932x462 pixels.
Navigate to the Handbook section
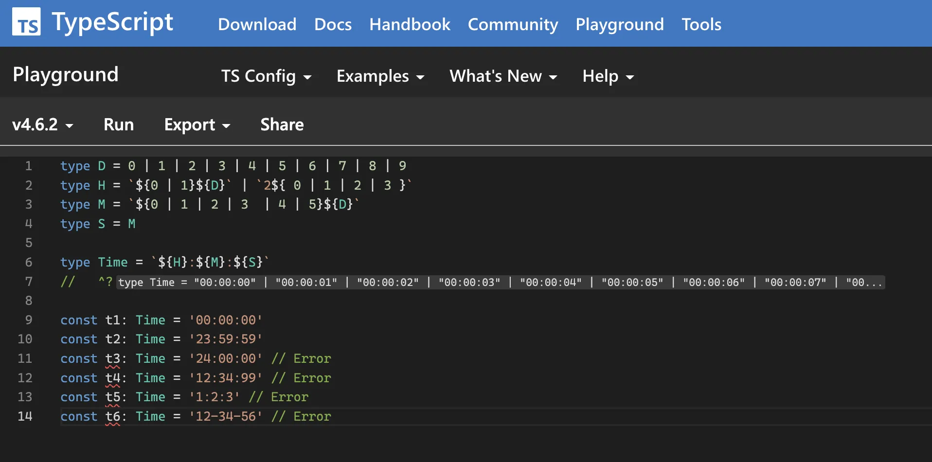(x=410, y=24)
